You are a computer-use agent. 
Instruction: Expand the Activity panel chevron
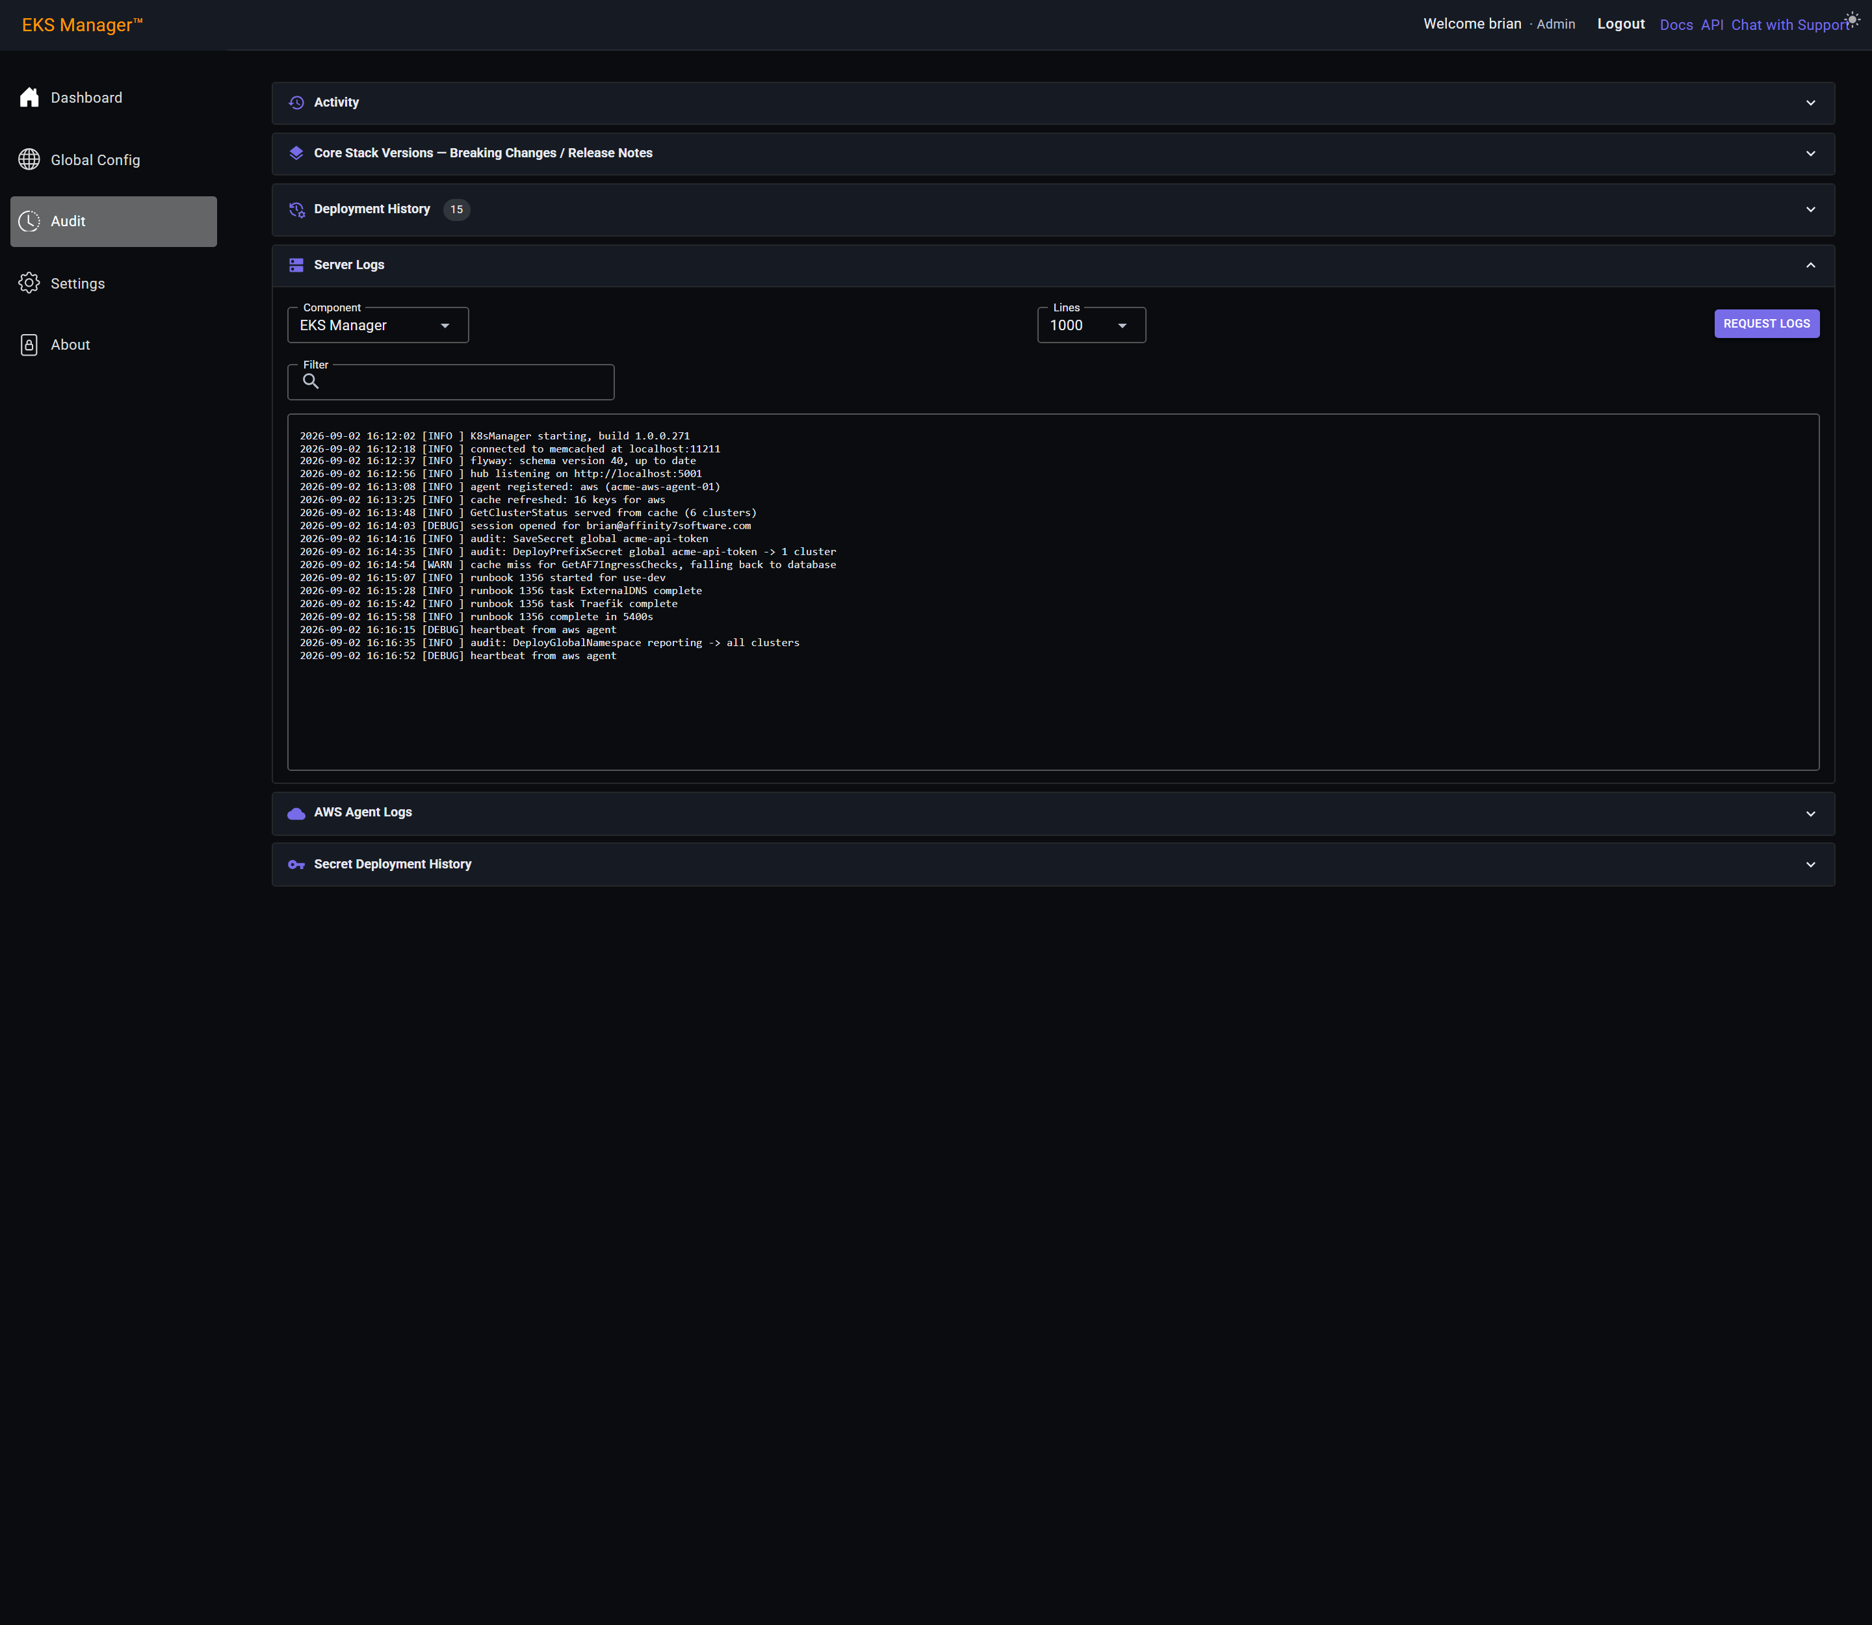tap(1810, 103)
